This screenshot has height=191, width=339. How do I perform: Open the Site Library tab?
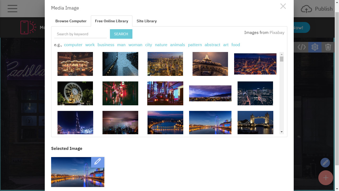tap(146, 21)
